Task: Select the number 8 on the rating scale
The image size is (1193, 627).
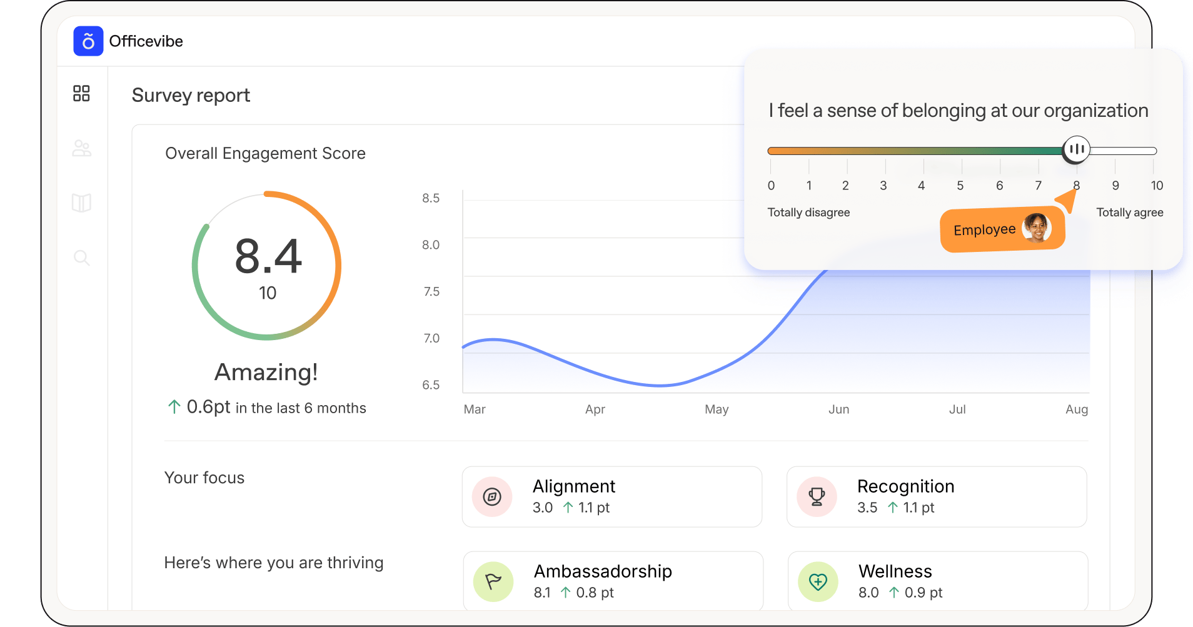Action: pos(1076,186)
